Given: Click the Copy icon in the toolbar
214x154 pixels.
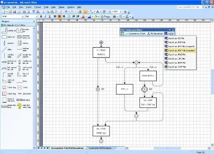Looking at the screenshot, I should tap(47, 12).
